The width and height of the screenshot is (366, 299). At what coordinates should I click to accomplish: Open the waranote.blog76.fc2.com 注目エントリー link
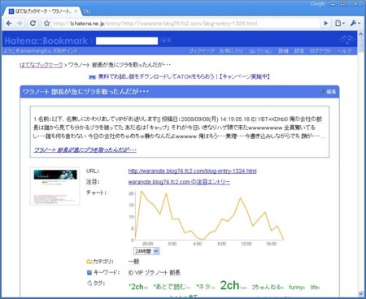[179, 182]
